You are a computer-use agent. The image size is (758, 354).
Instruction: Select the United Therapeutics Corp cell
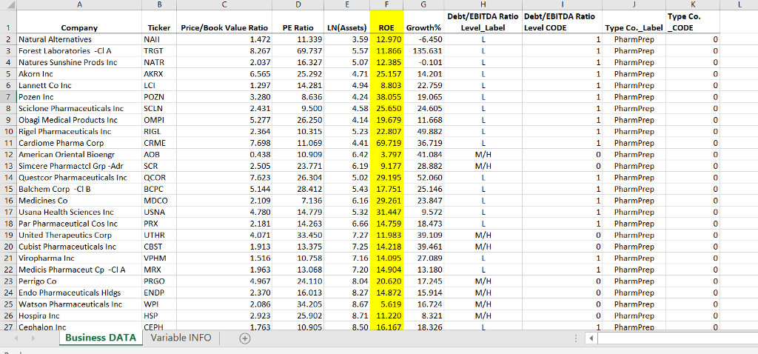coord(79,235)
